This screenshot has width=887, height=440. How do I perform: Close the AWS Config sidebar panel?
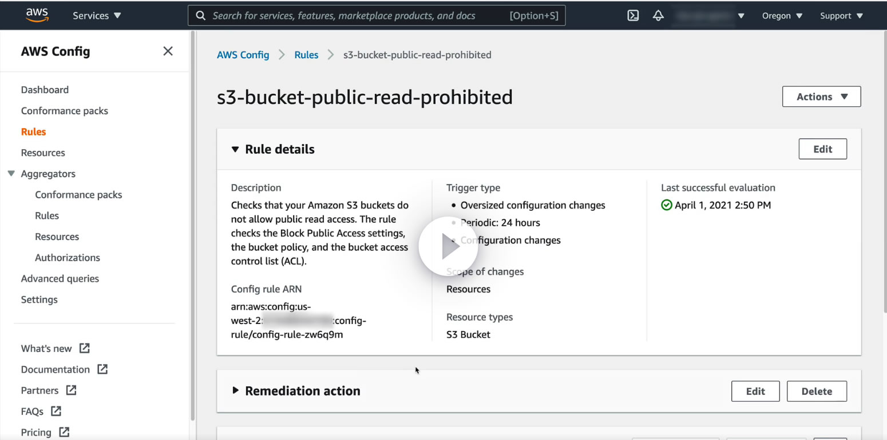[x=168, y=51]
